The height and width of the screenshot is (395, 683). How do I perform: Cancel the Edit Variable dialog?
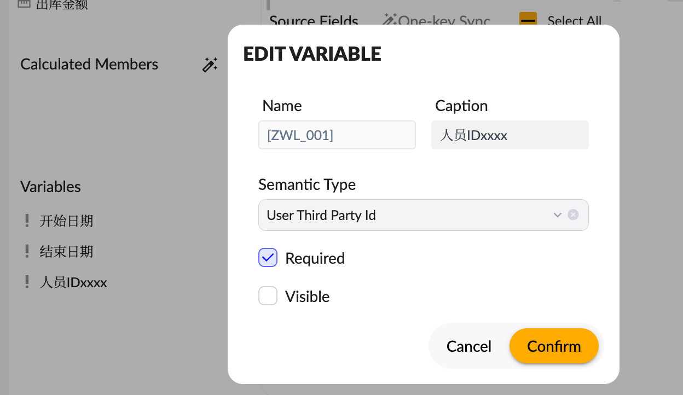[468, 346]
